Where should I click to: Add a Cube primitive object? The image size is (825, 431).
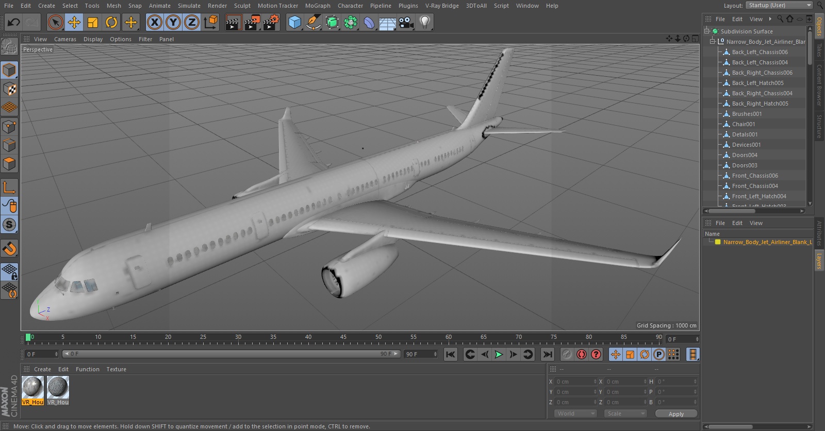pyautogui.click(x=294, y=22)
